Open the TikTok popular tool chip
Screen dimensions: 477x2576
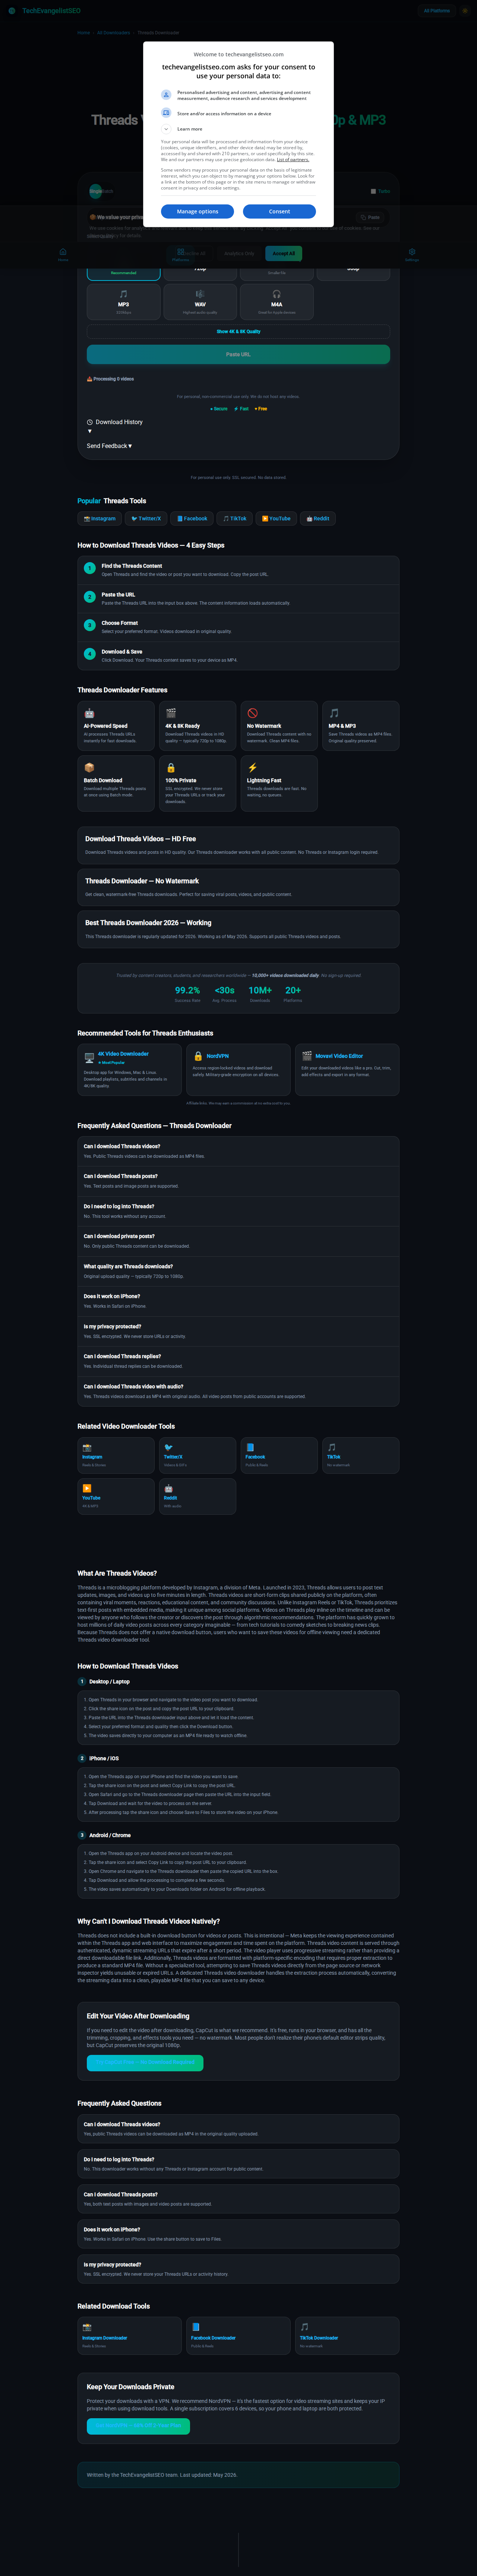click(x=235, y=518)
